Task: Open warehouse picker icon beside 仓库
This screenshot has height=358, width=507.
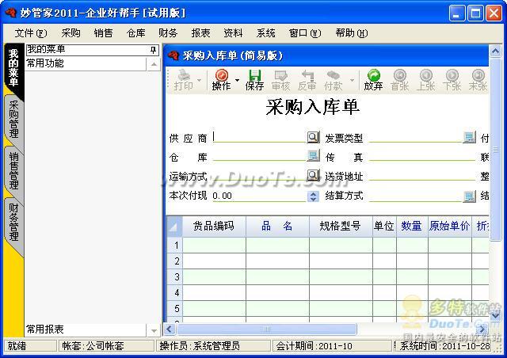Action: pyautogui.click(x=313, y=155)
